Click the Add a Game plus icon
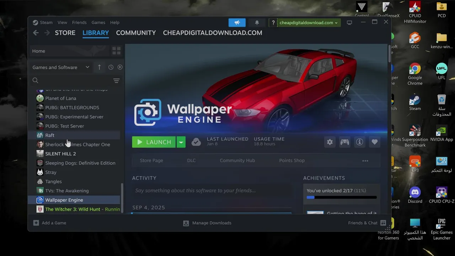The width and height of the screenshot is (455, 256). (x=36, y=223)
